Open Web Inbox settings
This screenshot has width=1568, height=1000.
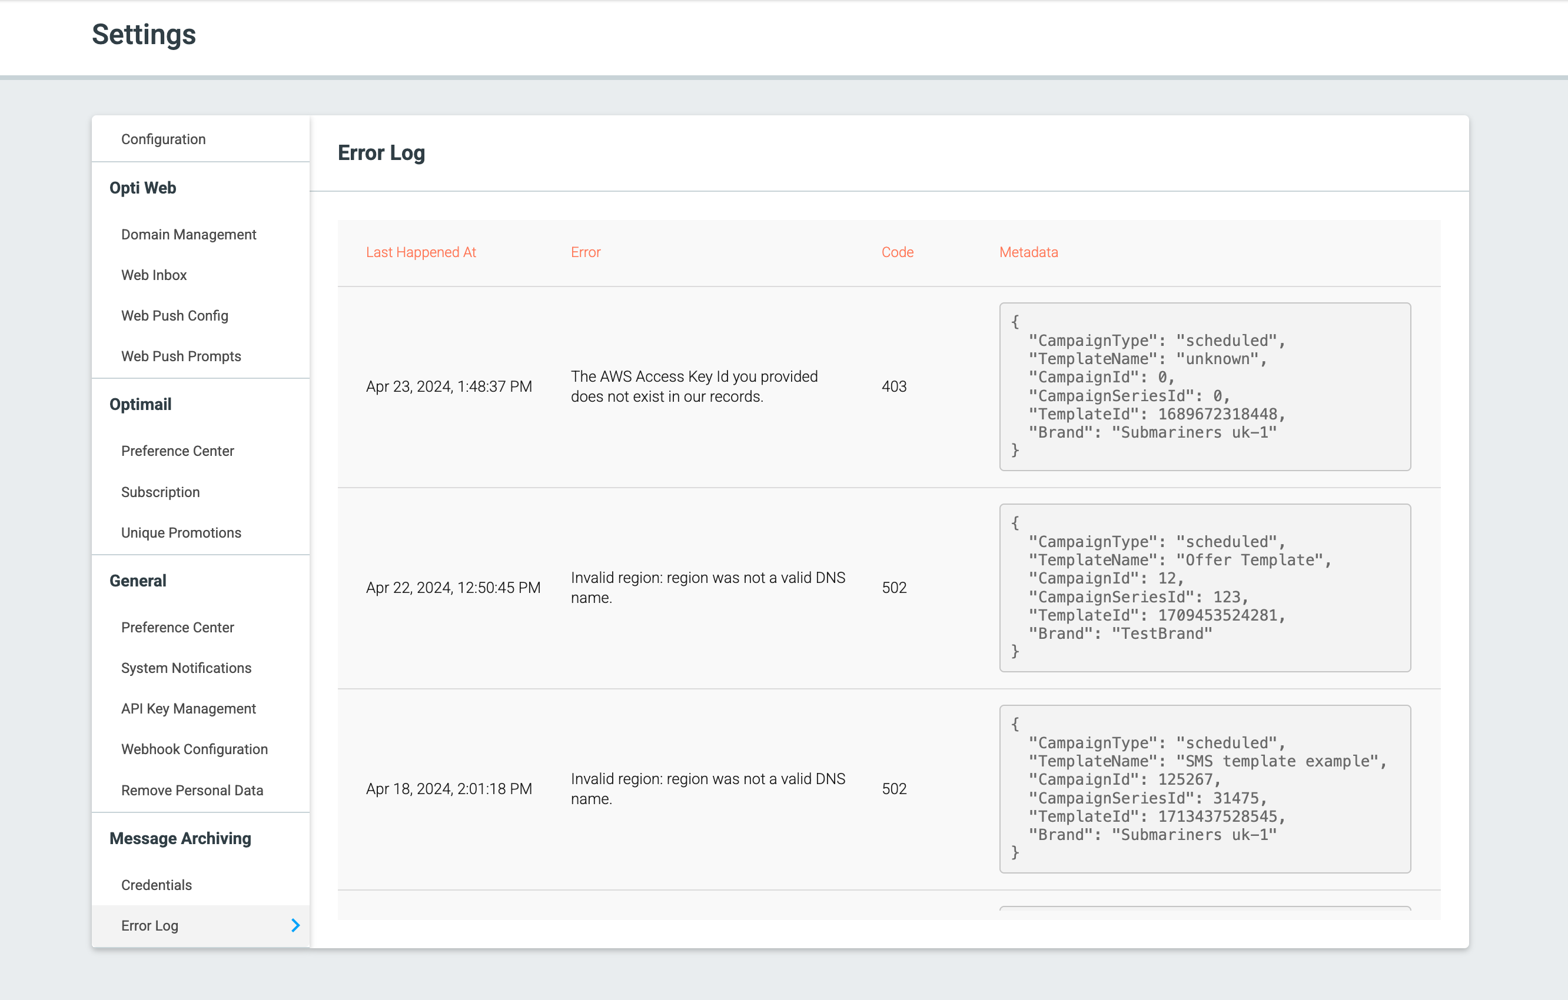tap(154, 275)
